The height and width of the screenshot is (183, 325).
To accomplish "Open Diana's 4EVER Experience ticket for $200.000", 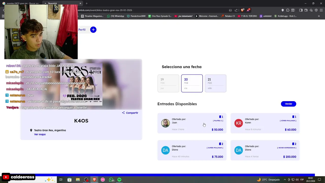I will (265, 150).
